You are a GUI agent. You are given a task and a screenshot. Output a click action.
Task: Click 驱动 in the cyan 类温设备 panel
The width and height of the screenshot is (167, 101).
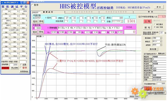coord(35,21)
